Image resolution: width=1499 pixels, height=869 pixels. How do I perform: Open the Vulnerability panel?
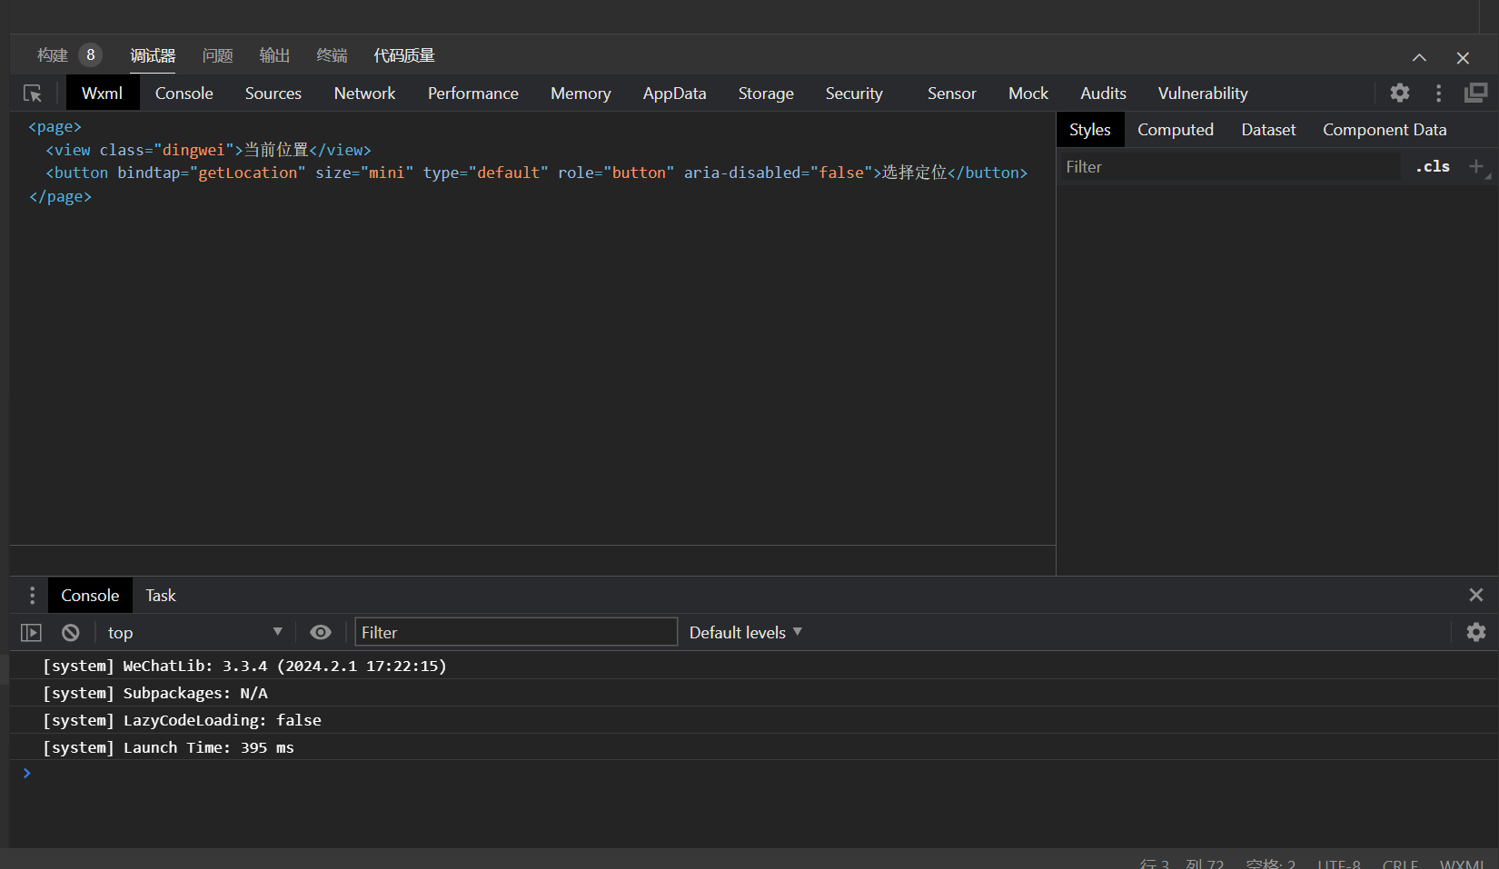pos(1203,93)
